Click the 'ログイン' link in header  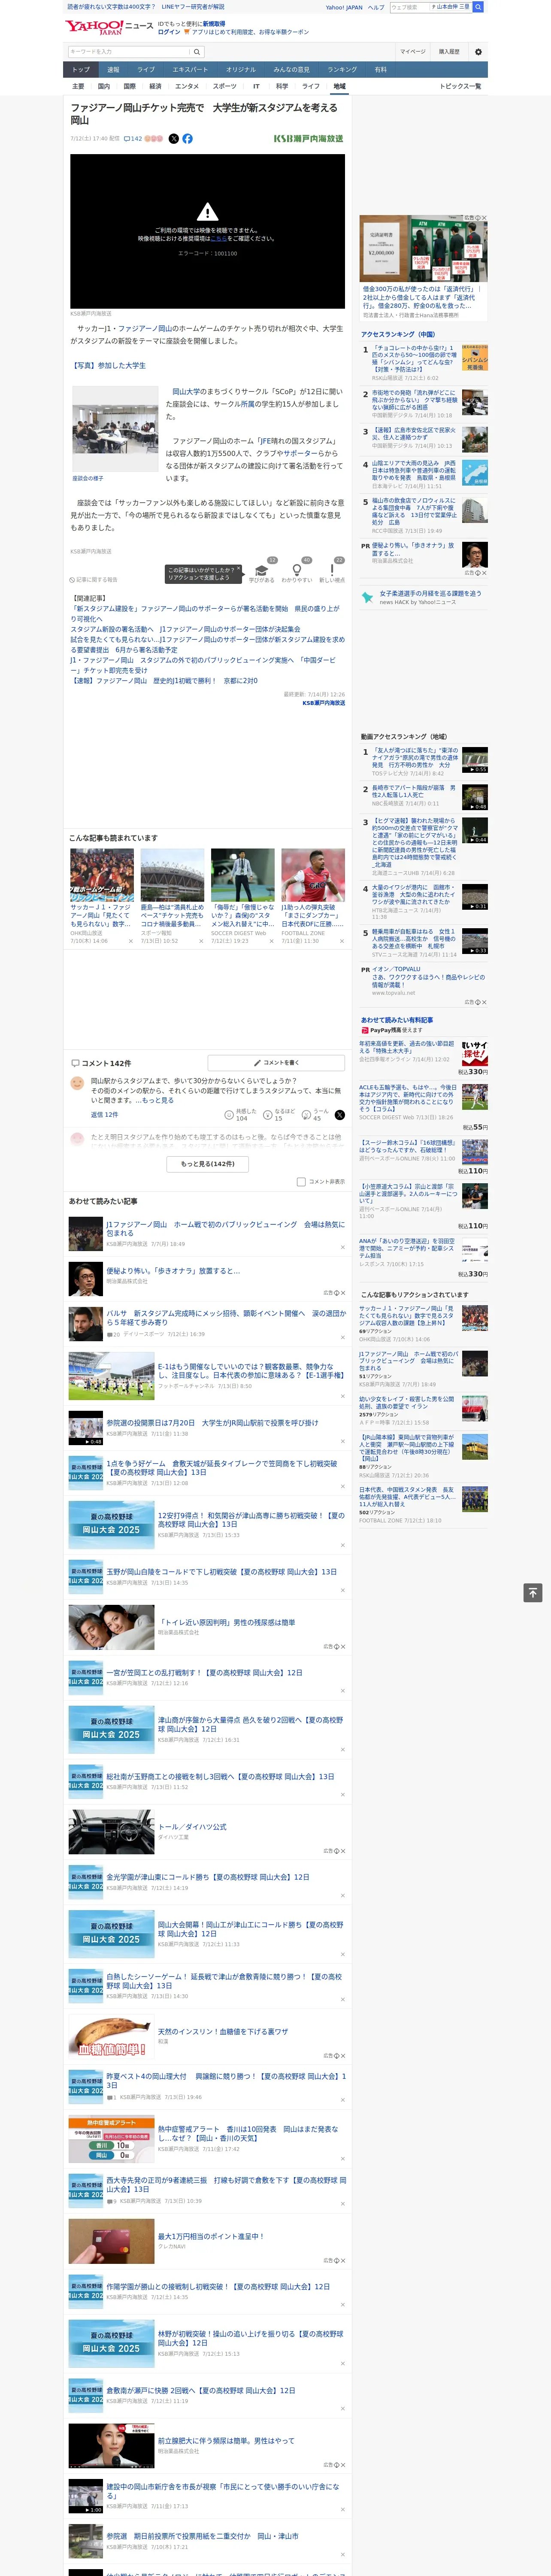tap(169, 32)
